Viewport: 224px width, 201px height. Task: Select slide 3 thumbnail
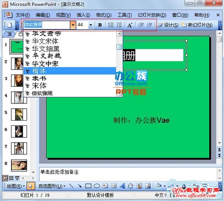pyautogui.click(x=19, y=80)
